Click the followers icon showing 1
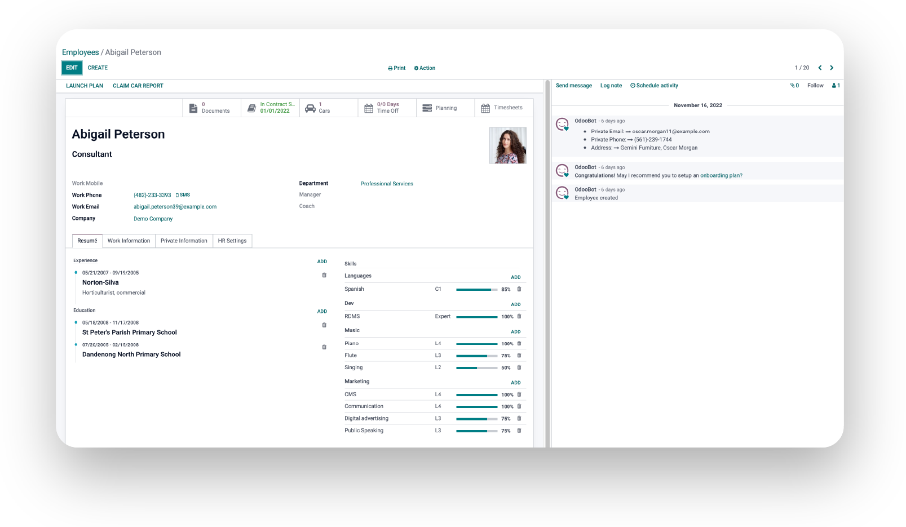 (835, 85)
